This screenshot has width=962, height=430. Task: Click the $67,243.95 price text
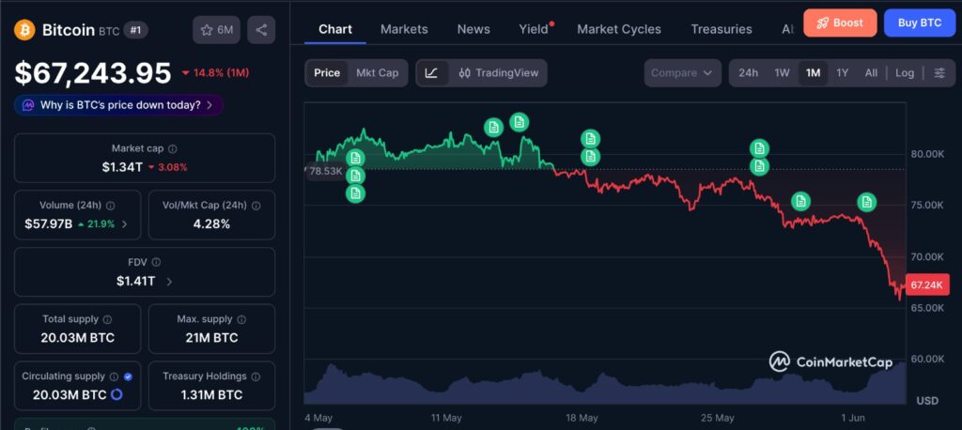[93, 73]
